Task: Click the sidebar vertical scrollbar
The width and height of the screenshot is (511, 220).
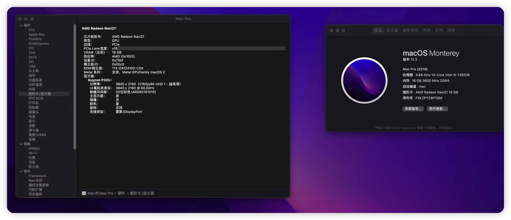Action: [x=75, y=87]
